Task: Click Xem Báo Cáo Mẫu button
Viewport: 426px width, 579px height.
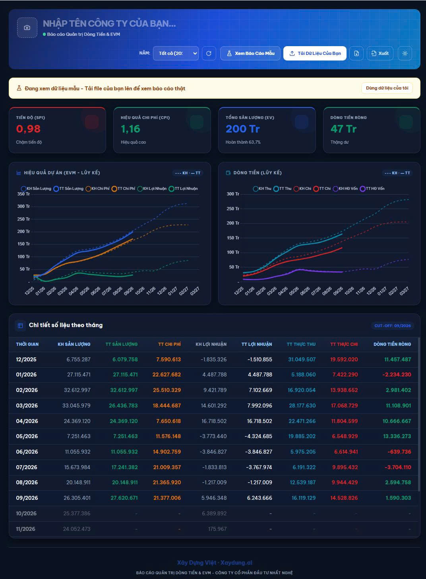Action: tap(250, 53)
